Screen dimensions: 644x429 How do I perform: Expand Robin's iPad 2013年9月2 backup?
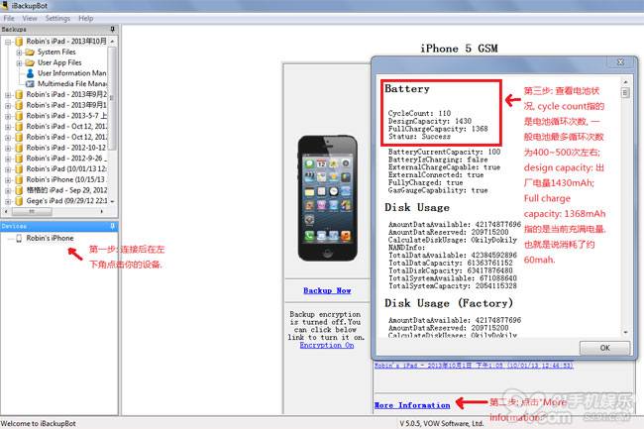[8, 95]
